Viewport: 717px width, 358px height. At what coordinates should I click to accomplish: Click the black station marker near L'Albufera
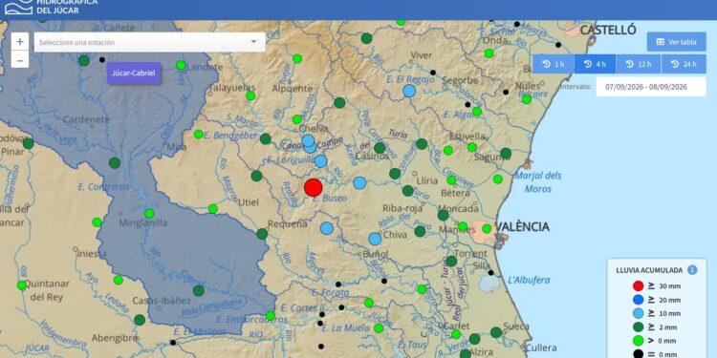(490, 273)
